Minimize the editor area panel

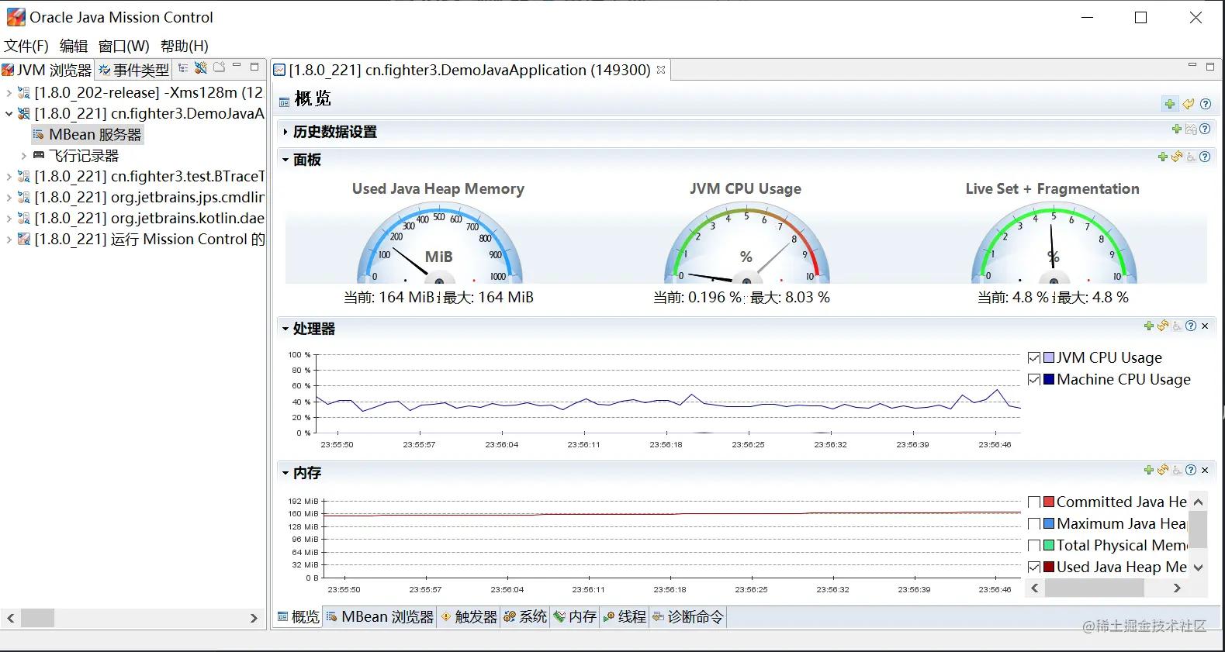pos(1192,66)
